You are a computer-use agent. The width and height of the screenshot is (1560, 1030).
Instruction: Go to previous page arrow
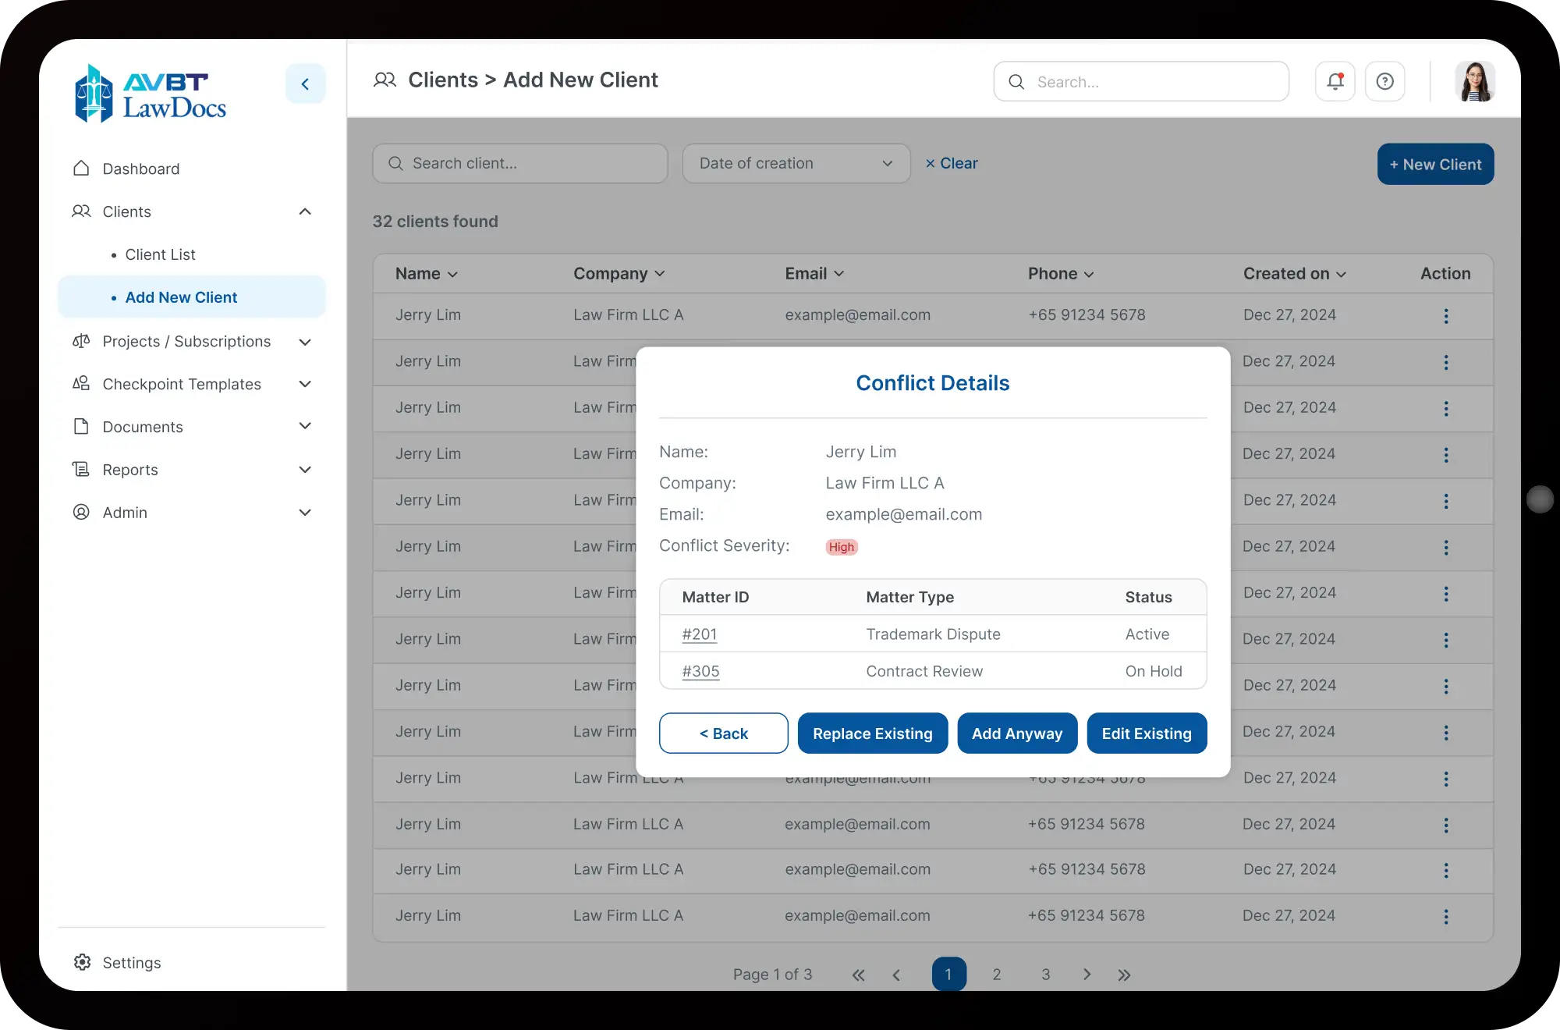click(896, 975)
